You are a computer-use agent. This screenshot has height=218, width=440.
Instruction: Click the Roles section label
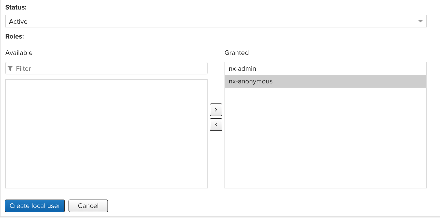click(15, 36)
